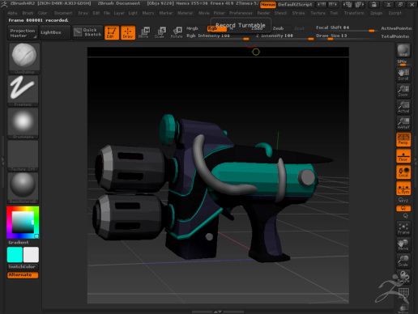
Task: Select the Scroll document icon
Action: 403,74
